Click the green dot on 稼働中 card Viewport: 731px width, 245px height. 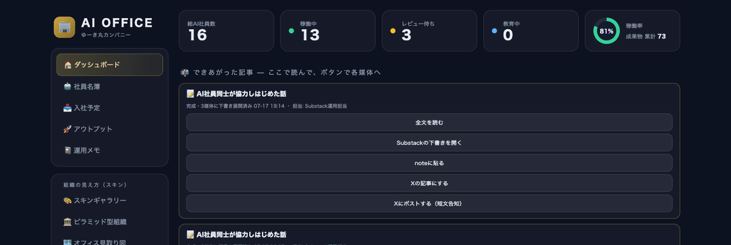point(291,30)
